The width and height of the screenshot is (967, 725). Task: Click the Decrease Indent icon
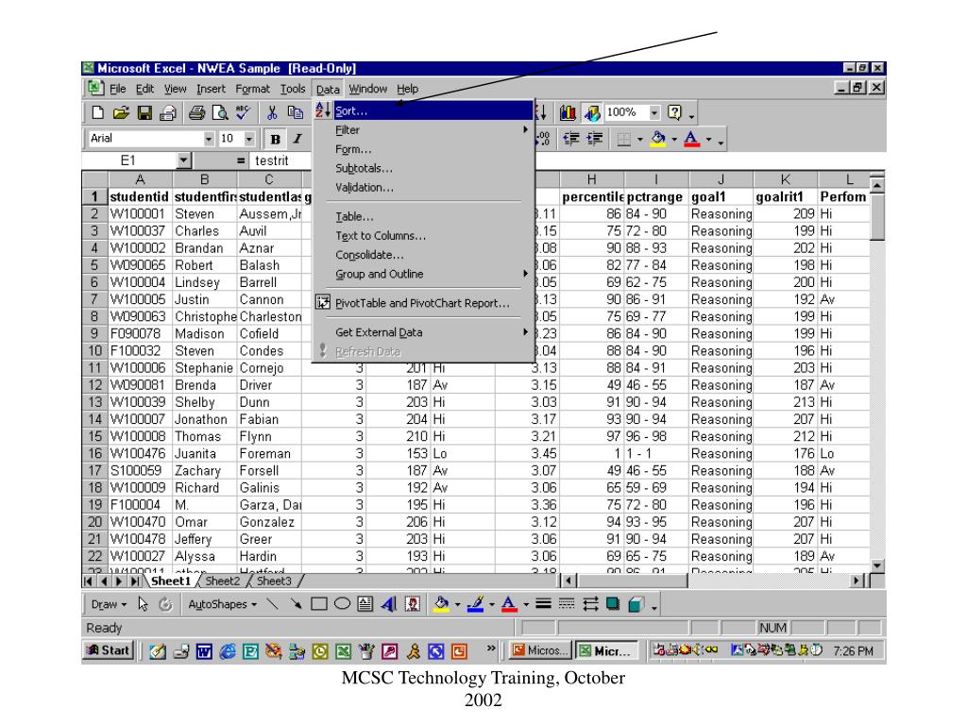click(571, 140)
